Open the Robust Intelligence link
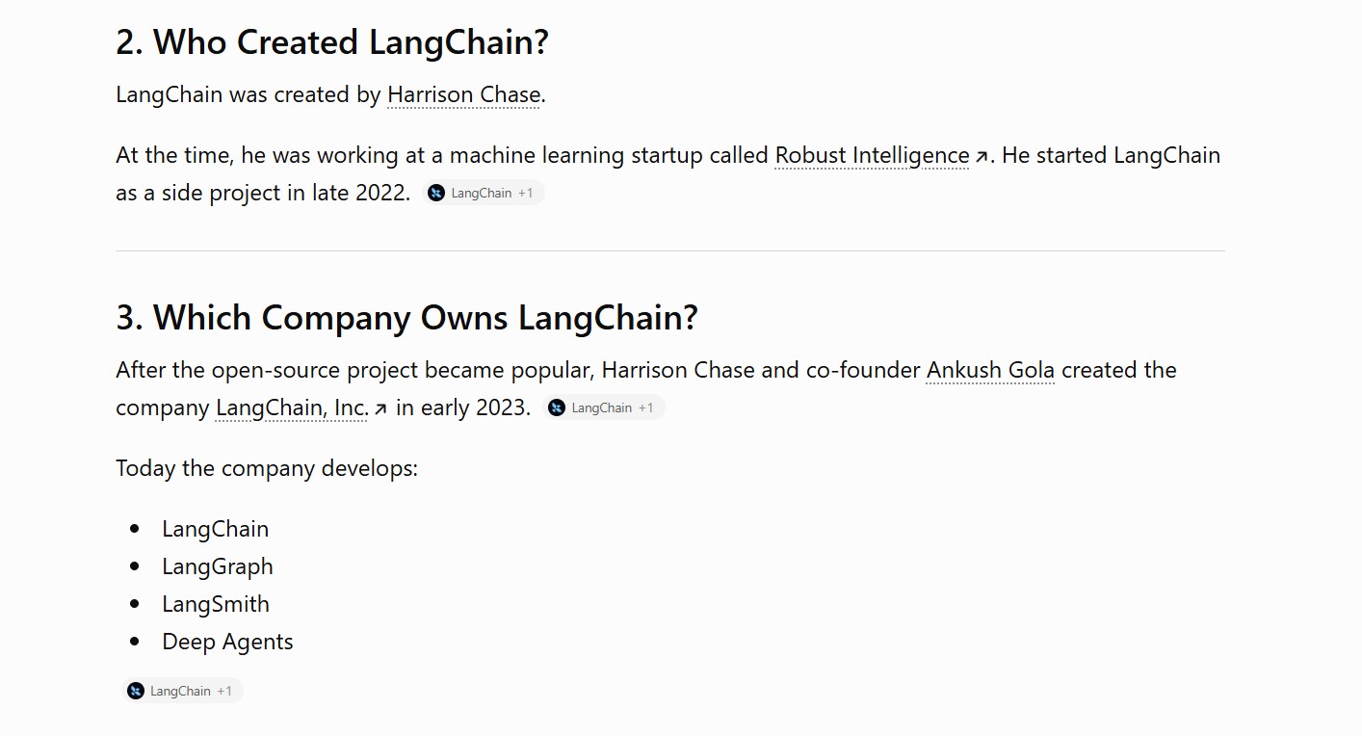The width and height of the screenshot is (1362, 736). [x=872, y=155]
